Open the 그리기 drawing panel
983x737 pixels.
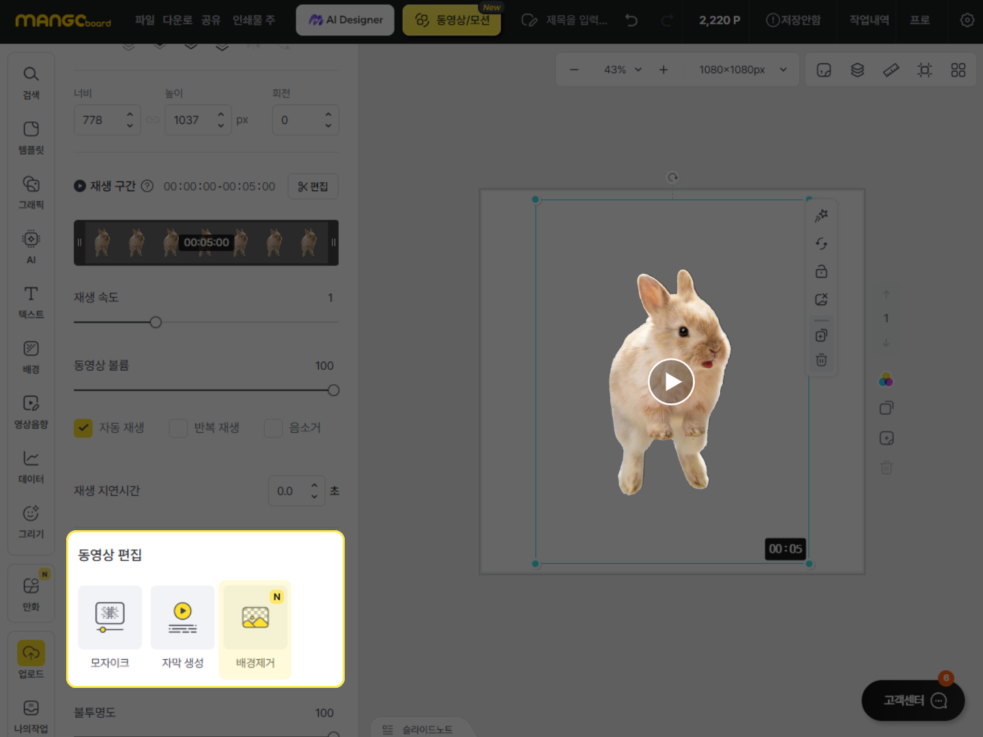tap(31, 522)
